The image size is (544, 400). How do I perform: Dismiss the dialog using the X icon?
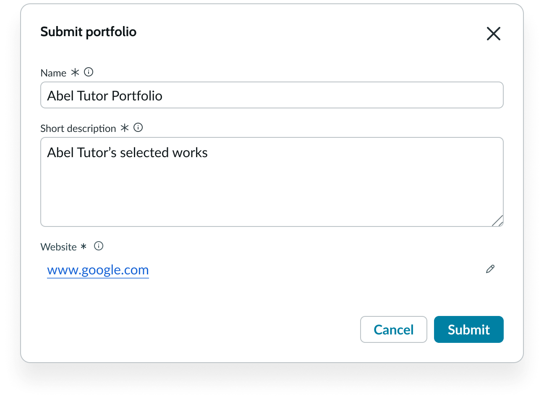(x=493, y=34)
